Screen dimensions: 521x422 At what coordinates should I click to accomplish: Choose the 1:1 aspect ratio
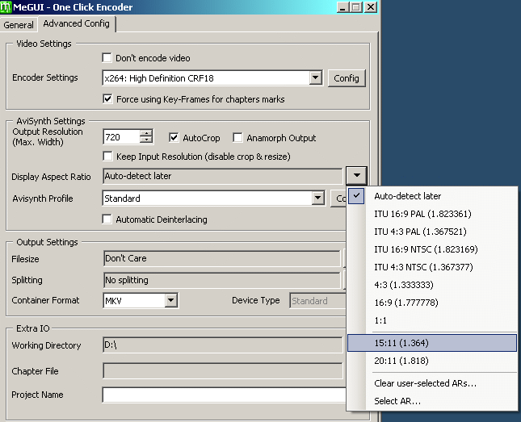[x=431, y=320]
